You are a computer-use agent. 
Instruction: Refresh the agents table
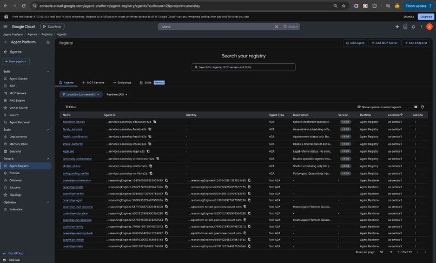[x=422, y=107]
